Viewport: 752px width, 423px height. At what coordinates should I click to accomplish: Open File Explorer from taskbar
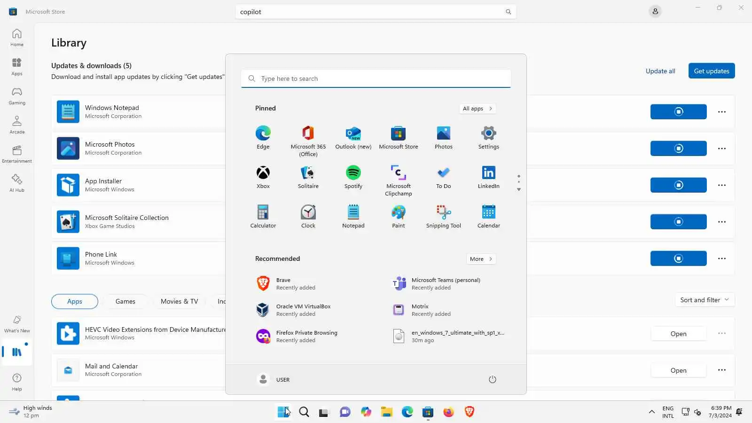(387, 412)
